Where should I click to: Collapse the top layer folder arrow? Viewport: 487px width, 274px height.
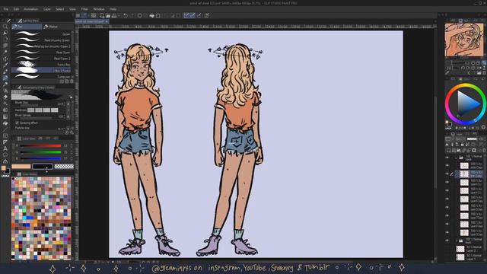coord(457,158)
